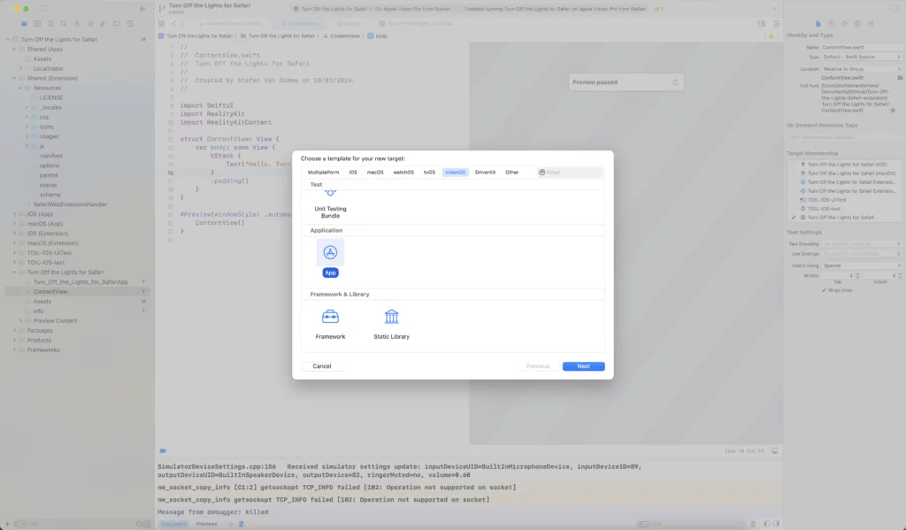Open the Breakpoint navigator icon
The width and height of the screenshot is (906, 530).
(x=116, y=24)
